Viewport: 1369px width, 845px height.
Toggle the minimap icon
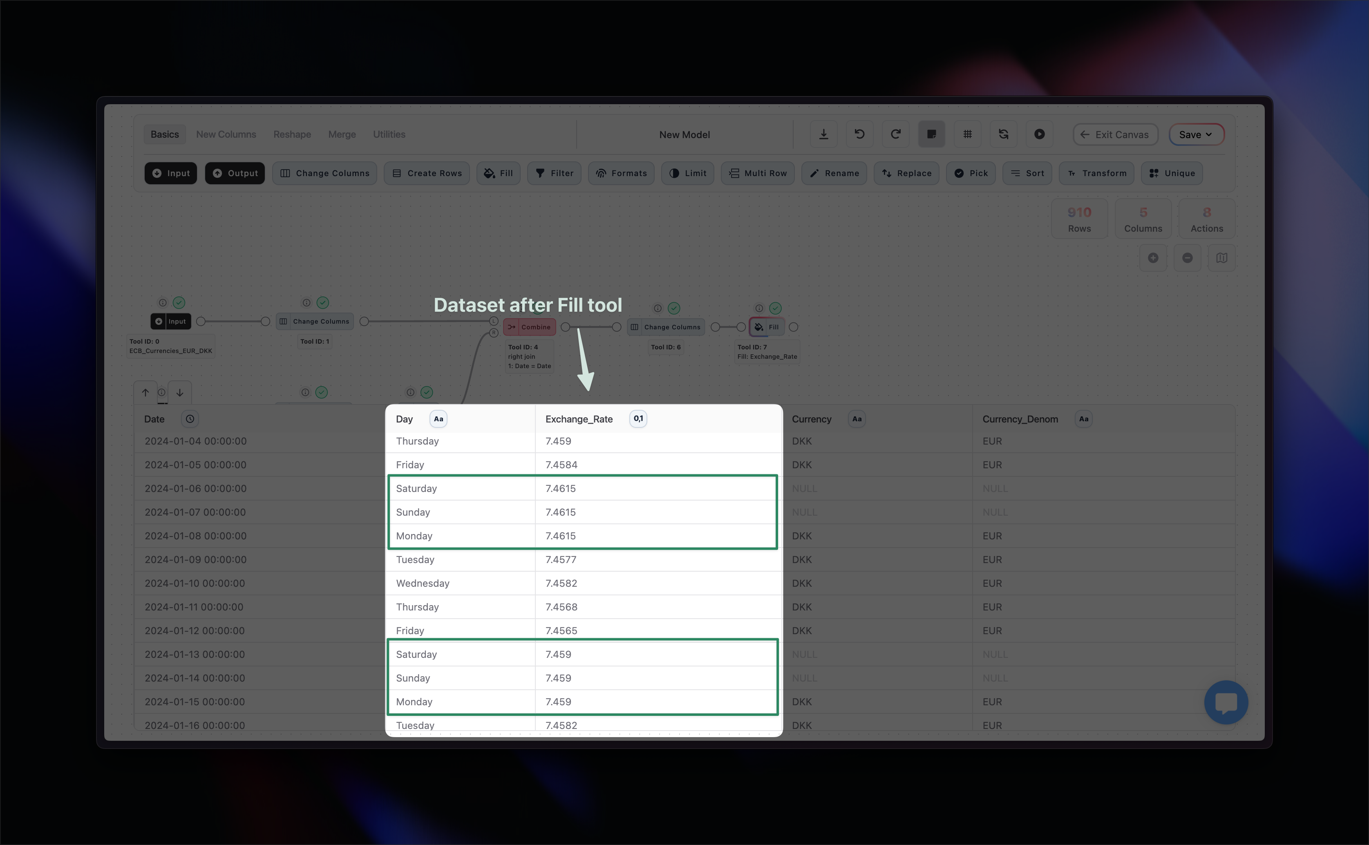point(1221,258)
